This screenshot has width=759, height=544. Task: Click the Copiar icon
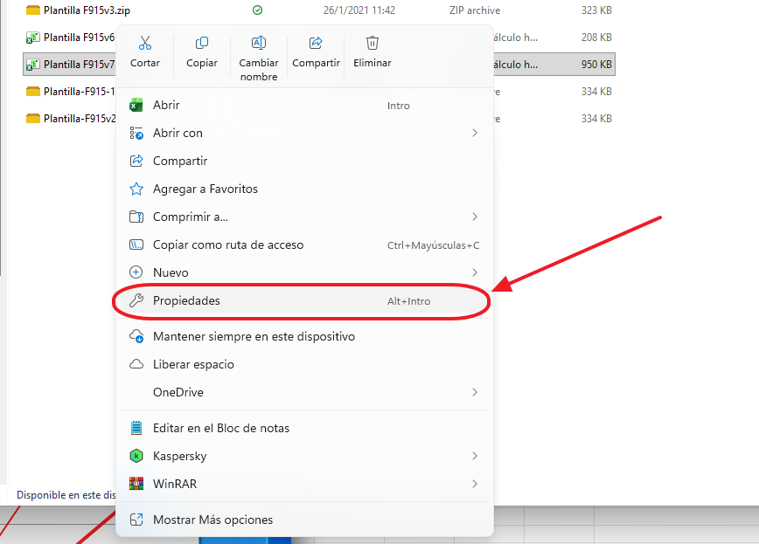point(202,44)
